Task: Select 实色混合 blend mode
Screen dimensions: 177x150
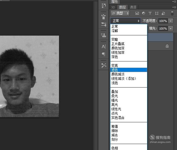Action: click(129, 118)
